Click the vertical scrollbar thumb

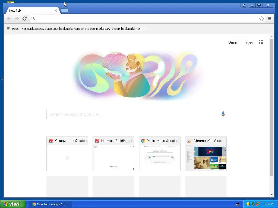pyautogui.click(x=271, y=107)
